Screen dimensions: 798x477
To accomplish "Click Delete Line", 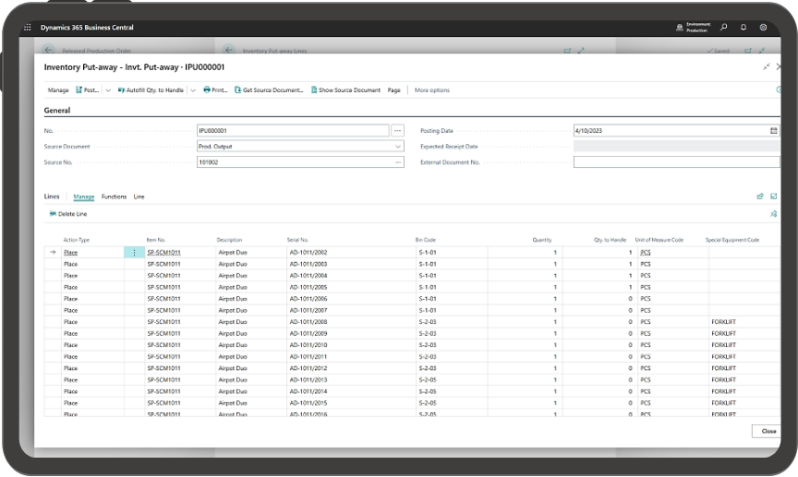I will (68, 214).
